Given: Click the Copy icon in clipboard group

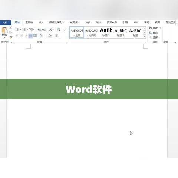Looking at the screenshot, I should pos(11,33).
